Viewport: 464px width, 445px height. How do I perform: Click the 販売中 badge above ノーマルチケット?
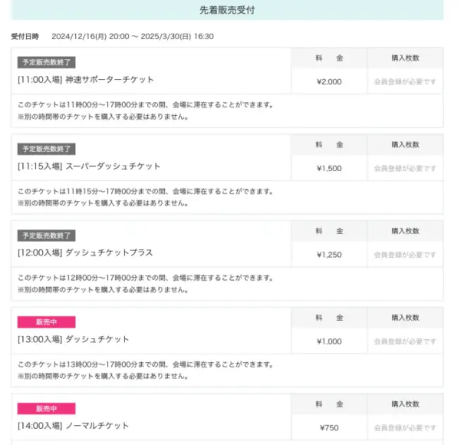46,408
